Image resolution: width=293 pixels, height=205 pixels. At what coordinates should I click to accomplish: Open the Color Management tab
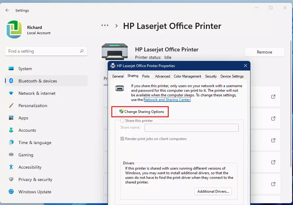point(188,76)
